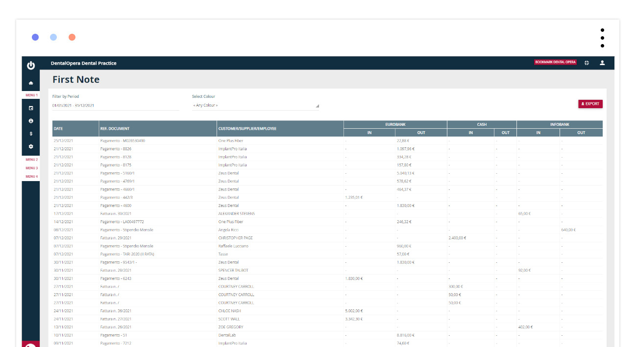Click the EUROBANK column header

(x=395, y=125)
